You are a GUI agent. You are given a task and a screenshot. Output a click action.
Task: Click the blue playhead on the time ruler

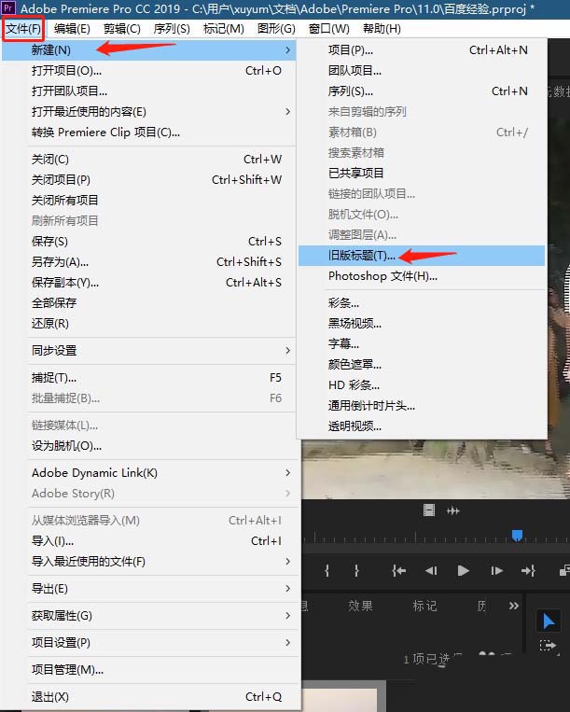click(517, 536)
